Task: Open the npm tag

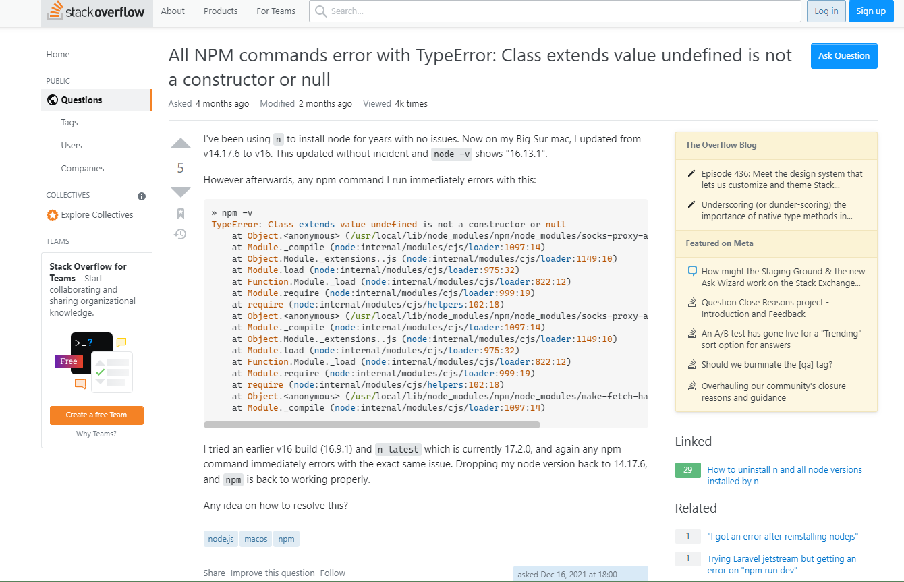Action: (x=287, y=539)
